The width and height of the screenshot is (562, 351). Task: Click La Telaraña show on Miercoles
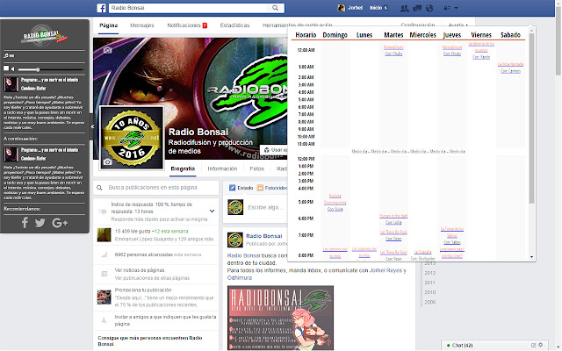tap(422, 252)
